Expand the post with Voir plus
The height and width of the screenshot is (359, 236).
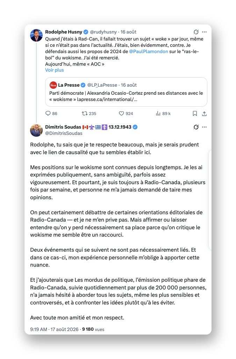55,70
